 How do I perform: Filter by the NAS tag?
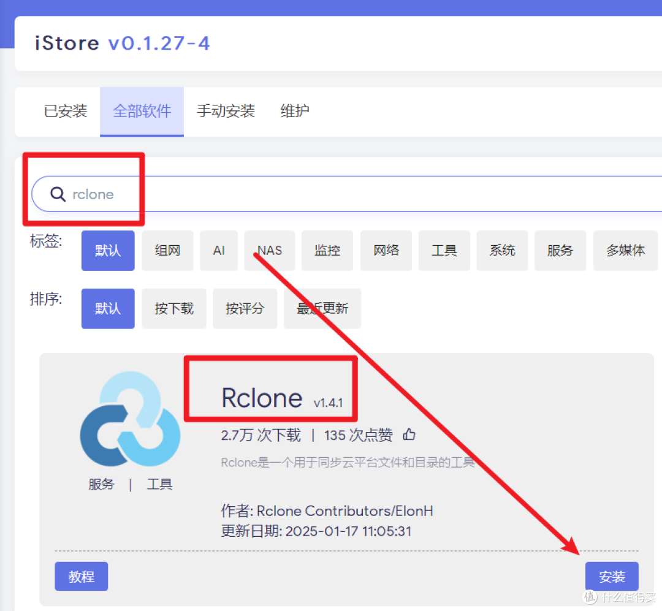click(269, 251)
